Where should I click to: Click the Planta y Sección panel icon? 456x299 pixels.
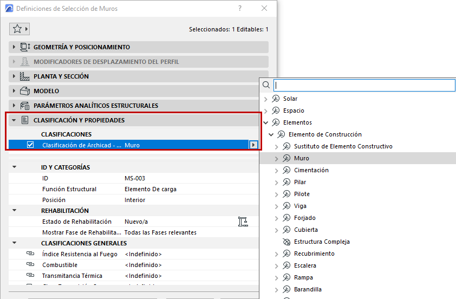[x=25, y=76]
